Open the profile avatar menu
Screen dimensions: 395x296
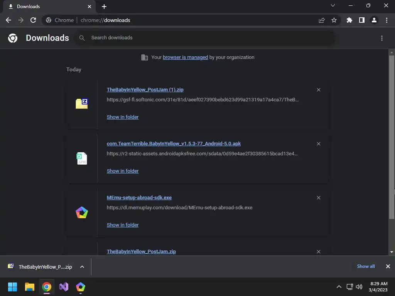(374, 20)
